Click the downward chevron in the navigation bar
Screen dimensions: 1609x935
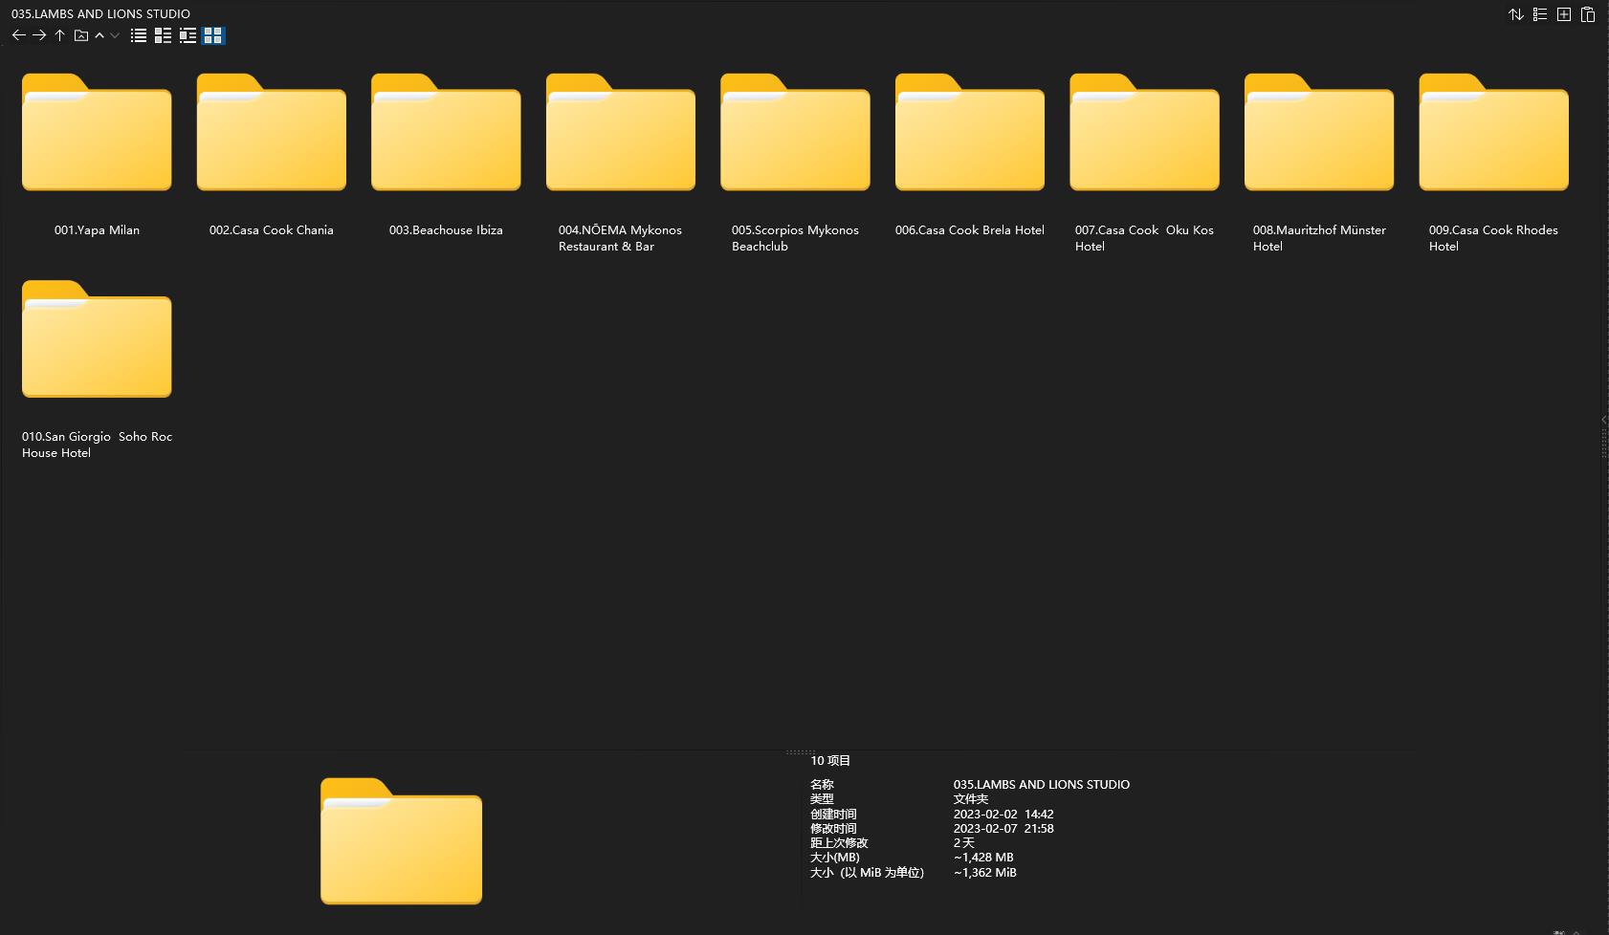115,35
